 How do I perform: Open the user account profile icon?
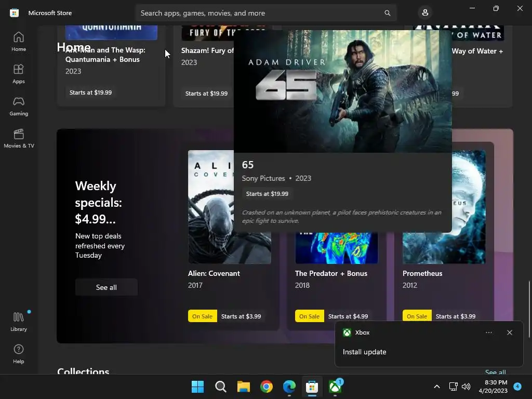[425, 13]
